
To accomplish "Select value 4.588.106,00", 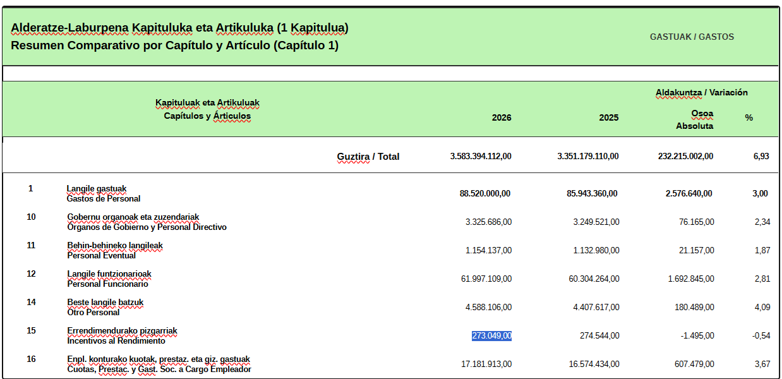I will [488, 308].
